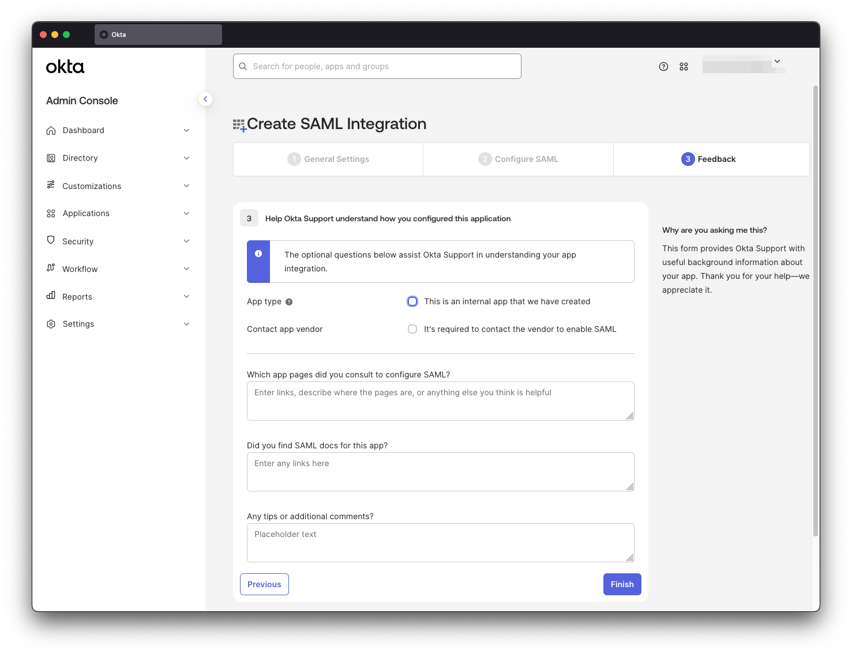Expand the Security menu section
Screen dimensions: 852x654
click(x=186, y=241)
